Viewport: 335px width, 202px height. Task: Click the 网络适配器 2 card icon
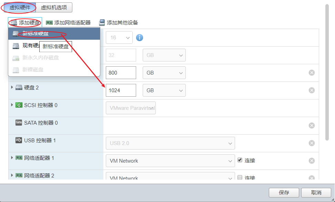click(x=19, y=175)
